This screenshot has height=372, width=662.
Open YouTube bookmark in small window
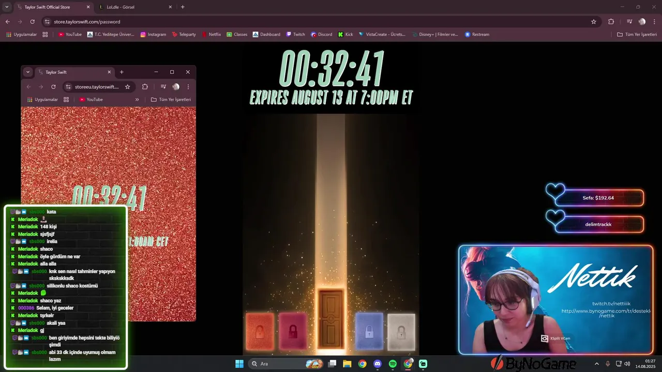(91, 100)
